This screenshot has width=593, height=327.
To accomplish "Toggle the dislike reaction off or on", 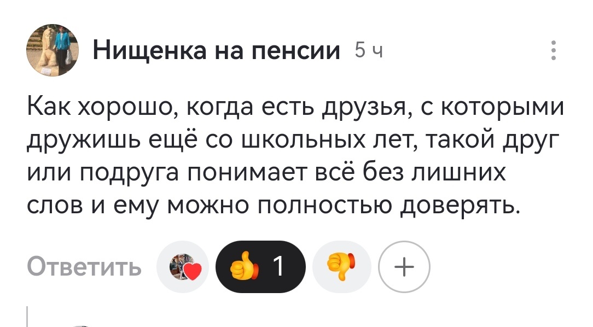I will (341, 266).
